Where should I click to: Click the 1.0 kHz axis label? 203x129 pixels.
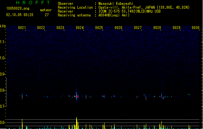[3, 58]
